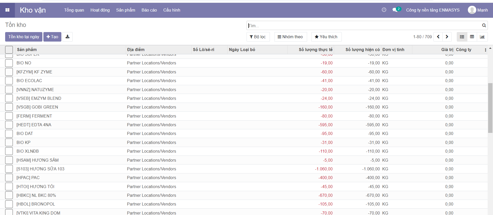Open the apps grid home menu

click(7, 10)
